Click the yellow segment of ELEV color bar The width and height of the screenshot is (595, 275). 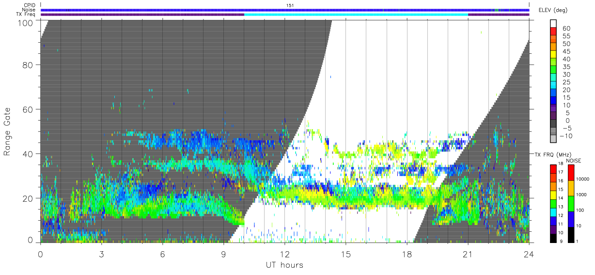[554, 55]
